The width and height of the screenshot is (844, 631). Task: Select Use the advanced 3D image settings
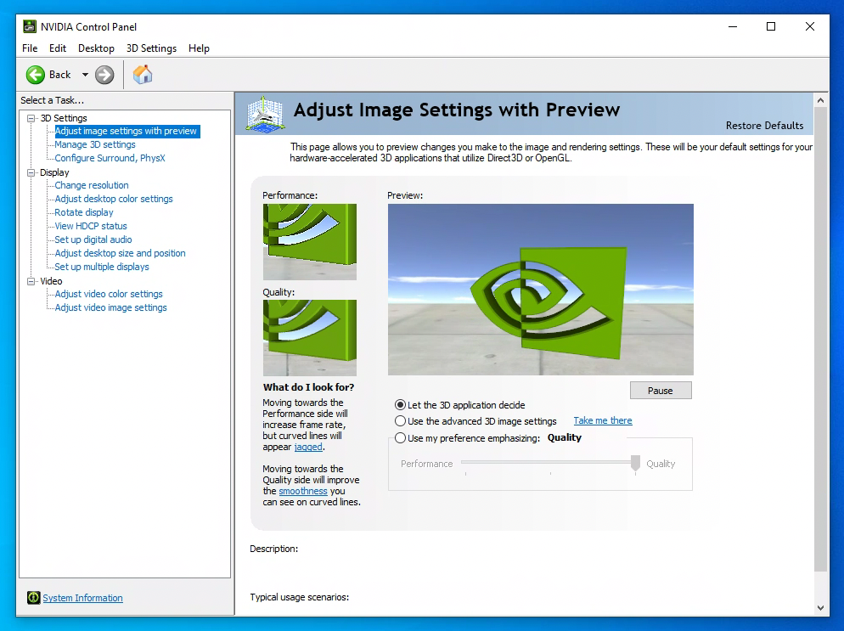point(400,421)
